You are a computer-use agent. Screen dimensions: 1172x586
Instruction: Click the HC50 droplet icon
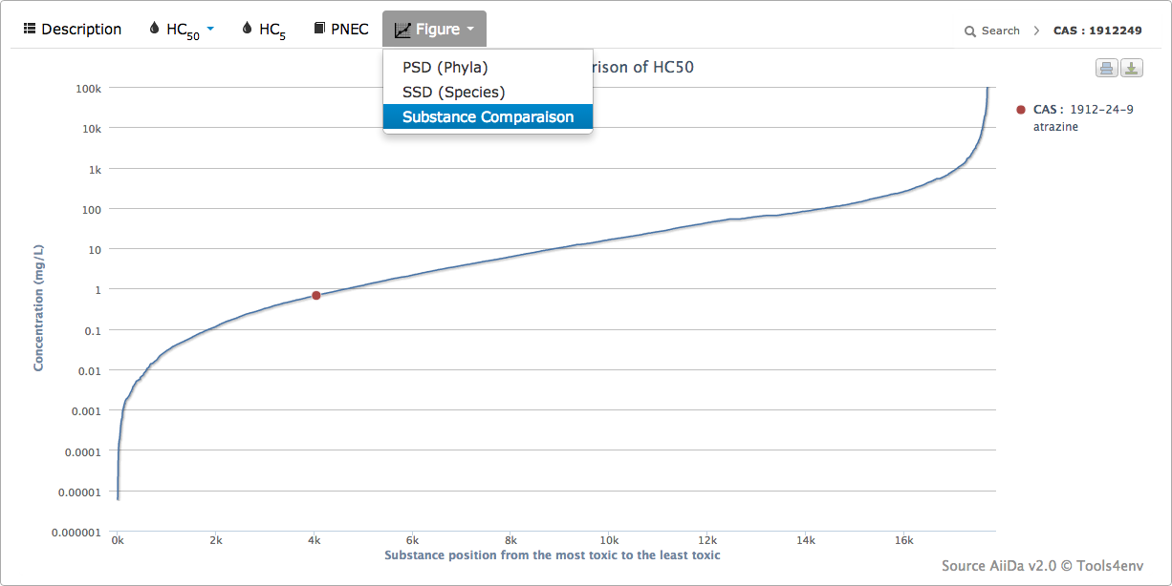point(155,29)
